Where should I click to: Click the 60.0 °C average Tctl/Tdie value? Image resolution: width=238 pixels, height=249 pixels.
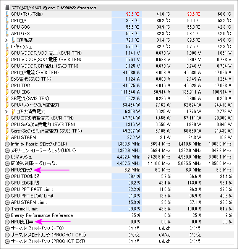point(224,14)
